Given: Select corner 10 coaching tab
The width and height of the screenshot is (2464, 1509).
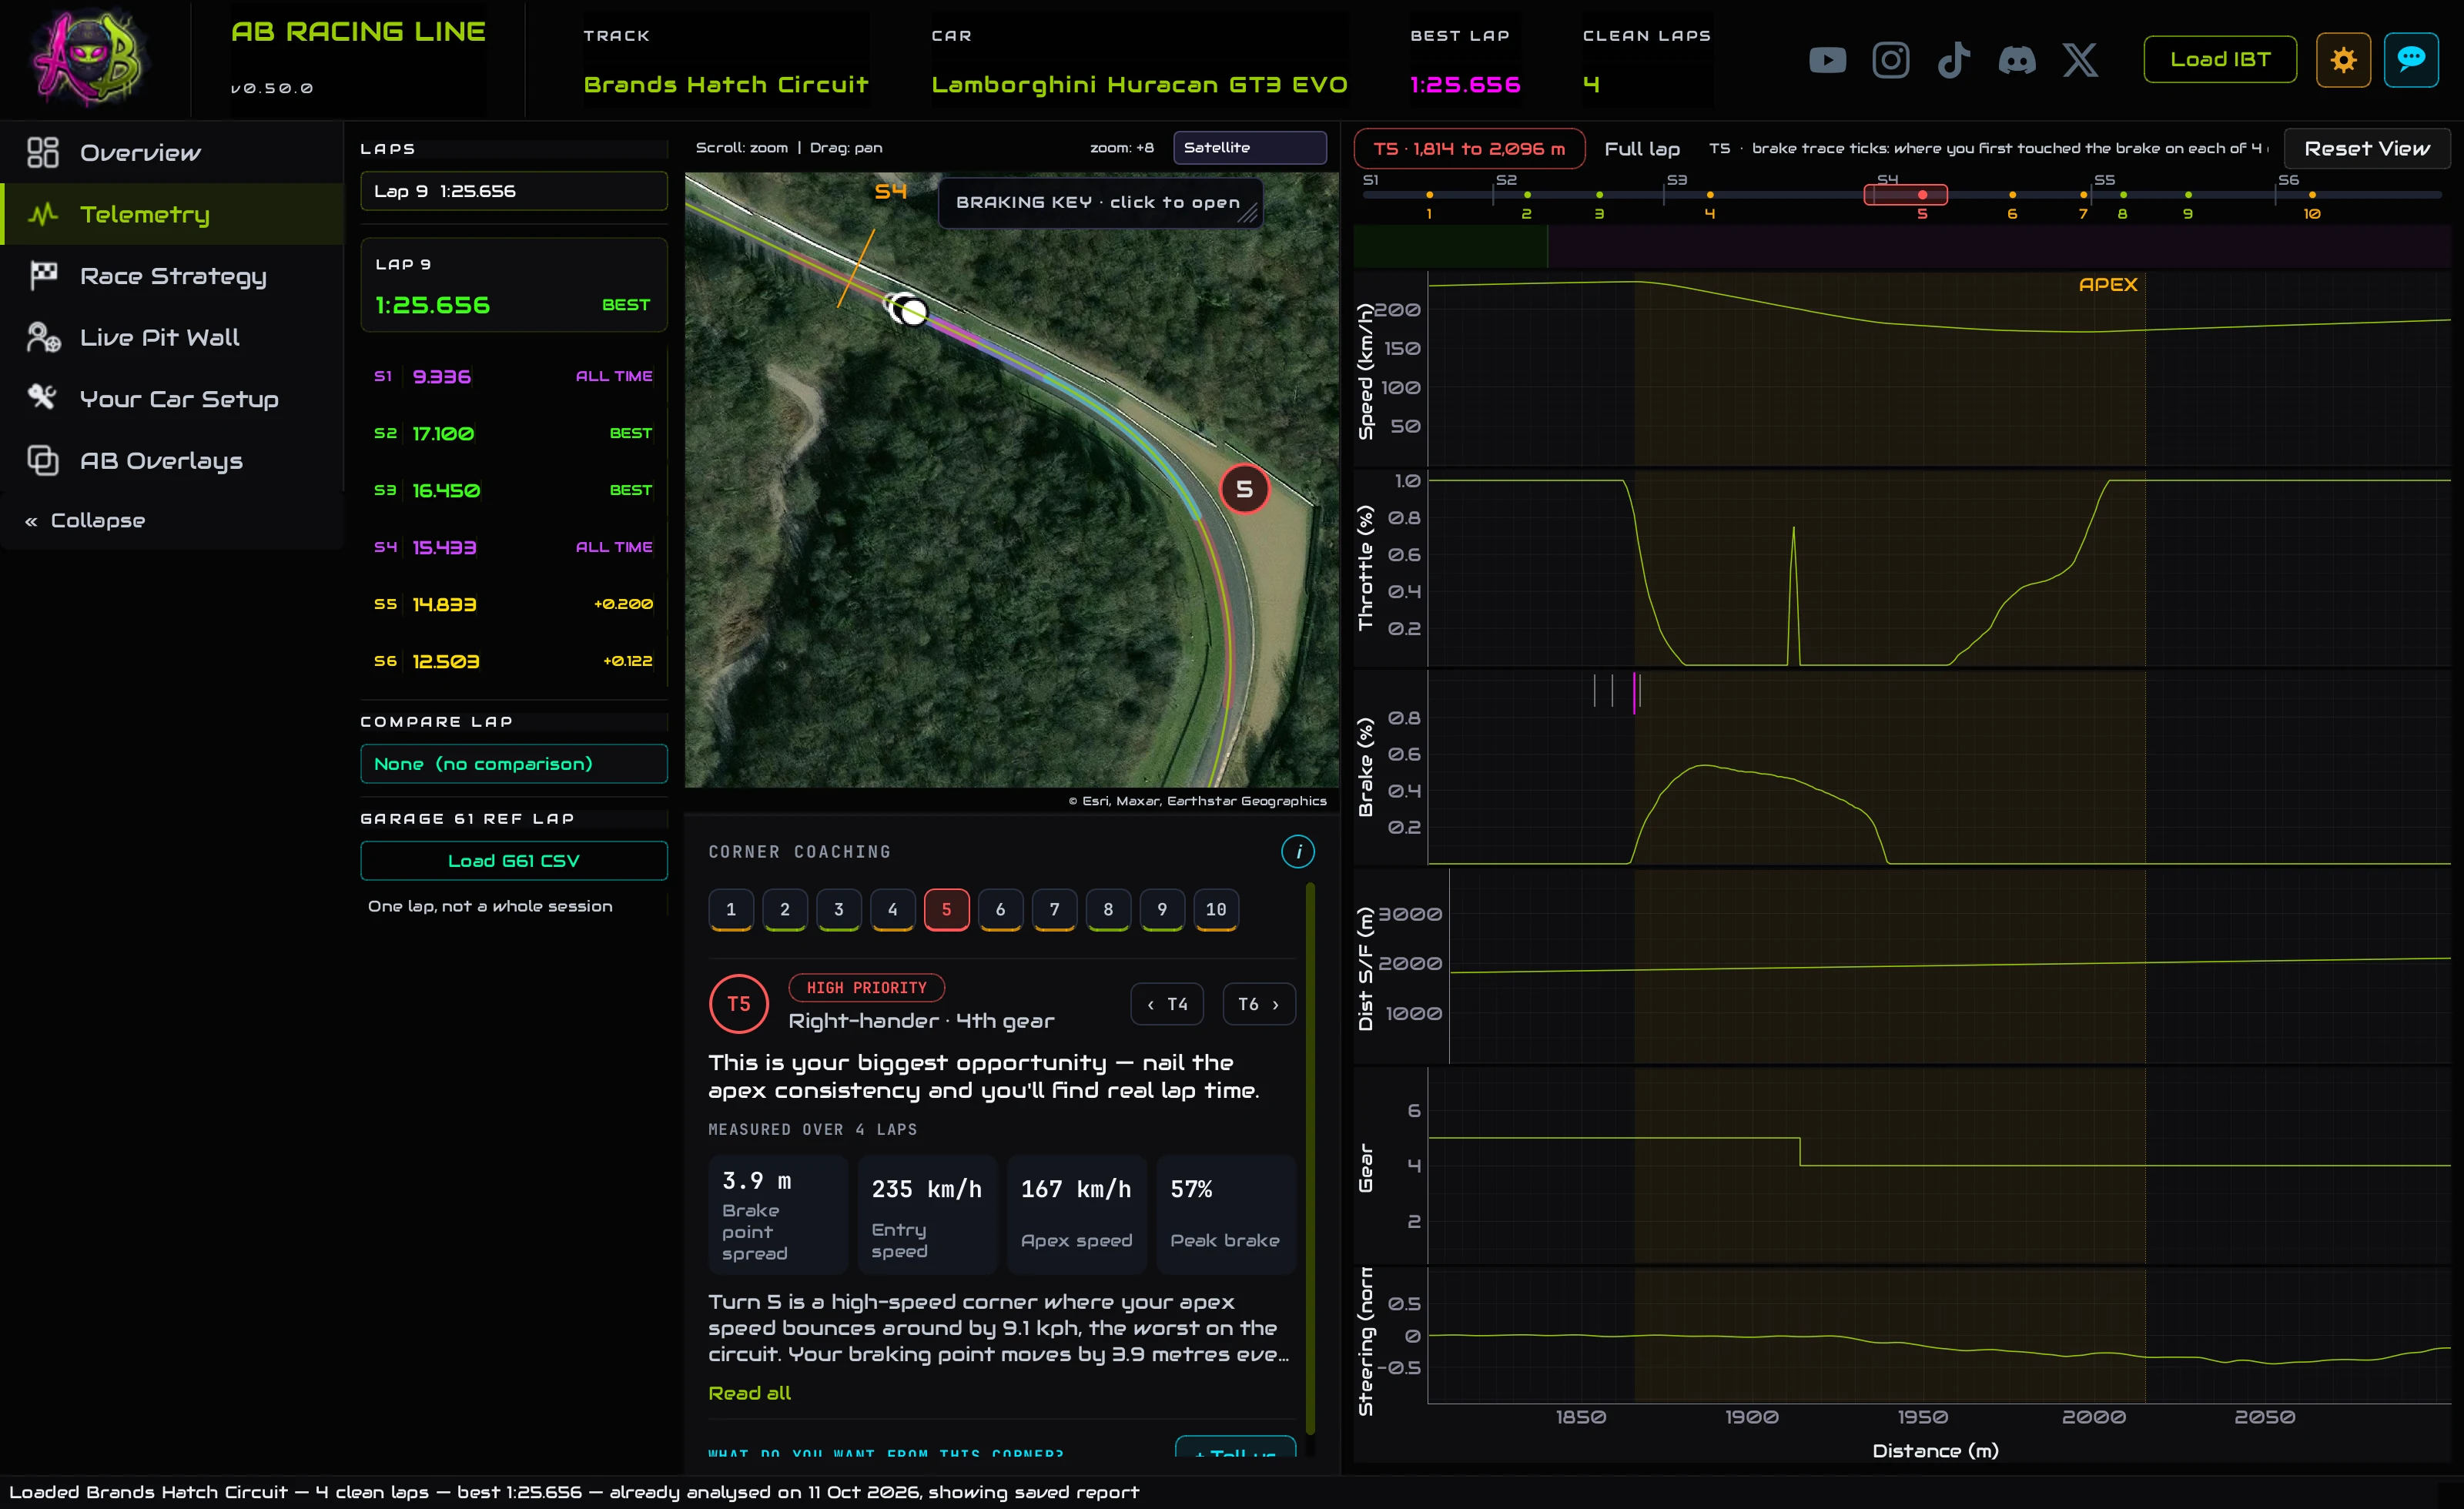Looking at the screenshot, I should (1215, 909).
